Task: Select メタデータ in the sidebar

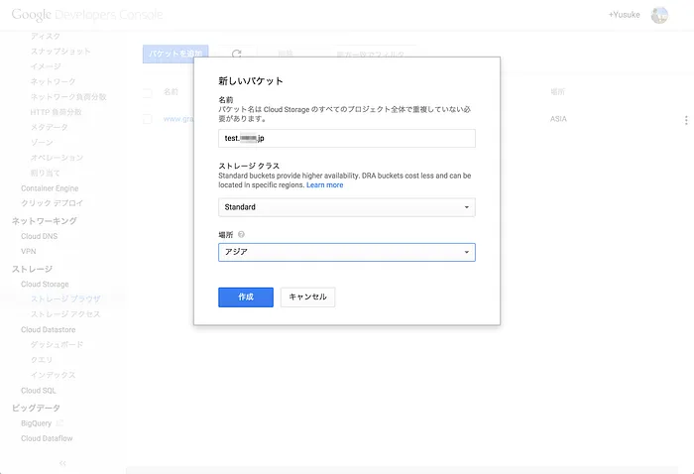Action: 50,127
